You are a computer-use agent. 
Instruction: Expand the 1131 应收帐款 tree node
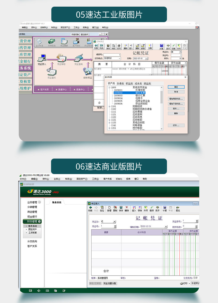pos(110,120)
